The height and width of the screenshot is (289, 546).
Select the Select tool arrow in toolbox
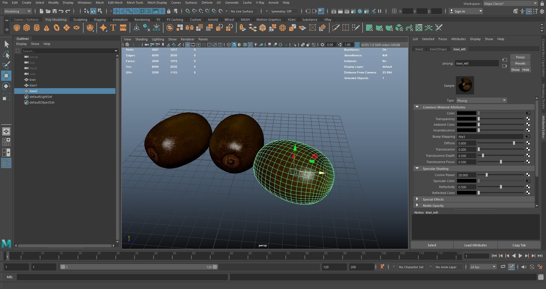tap(6, 44)
